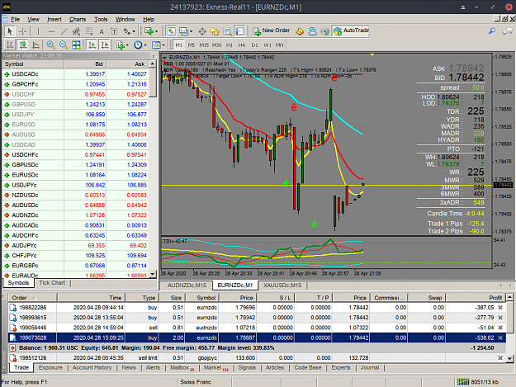Click the computer icon after MetaEditor
Viewport: 516px width, 387px height.
click(x=312, y=31)
